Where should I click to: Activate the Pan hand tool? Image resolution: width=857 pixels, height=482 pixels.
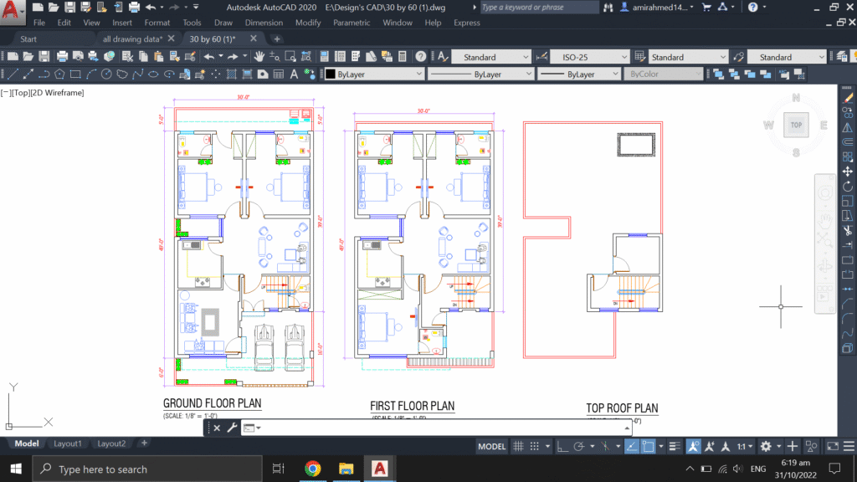pyautogui.click(x=259, y=57)
